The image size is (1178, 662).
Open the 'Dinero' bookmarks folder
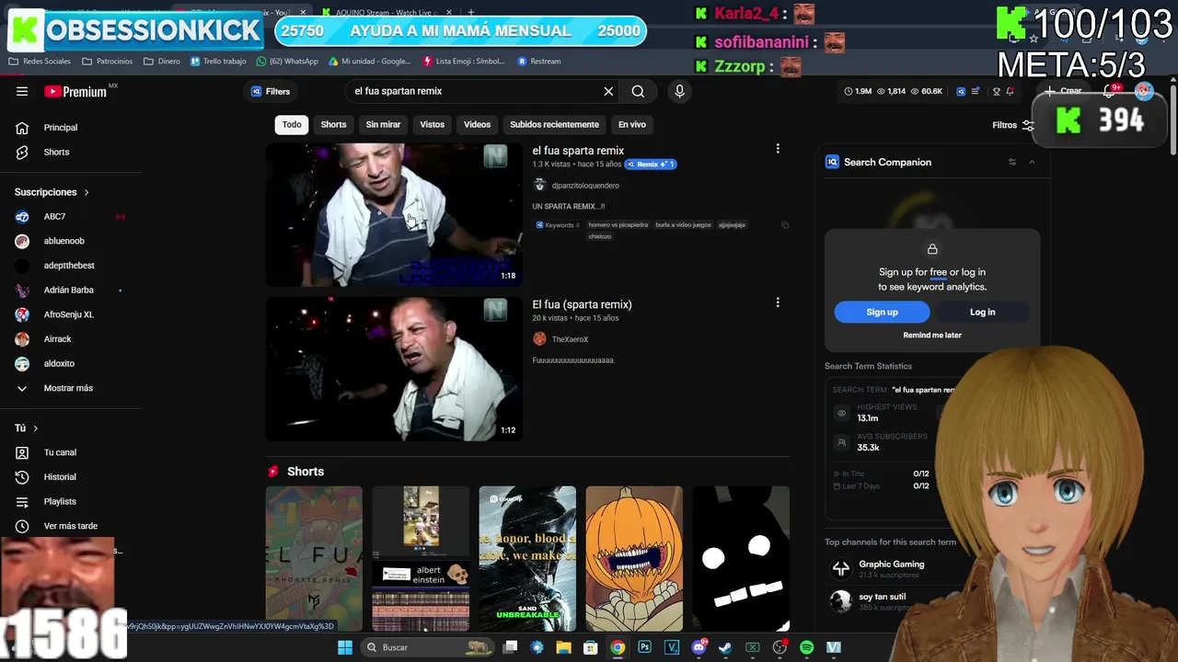(162, 62)
